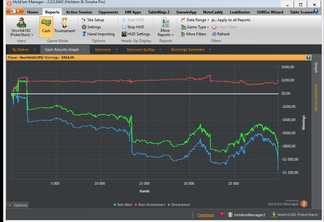Switch to the Reports ribbon tab
Screen dimensions: 324x222
(x=52, y=12)
